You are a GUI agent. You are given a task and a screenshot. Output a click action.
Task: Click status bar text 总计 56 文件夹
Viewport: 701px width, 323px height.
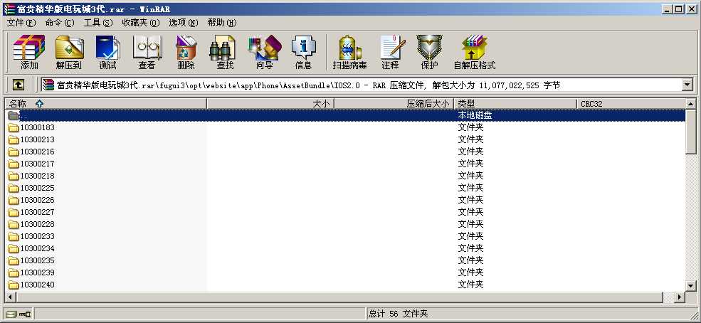[399, 314]
